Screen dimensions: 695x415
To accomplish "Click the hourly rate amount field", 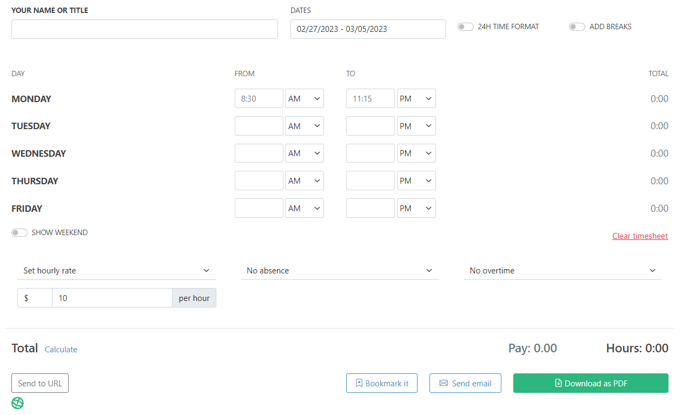I will [112, 298].
